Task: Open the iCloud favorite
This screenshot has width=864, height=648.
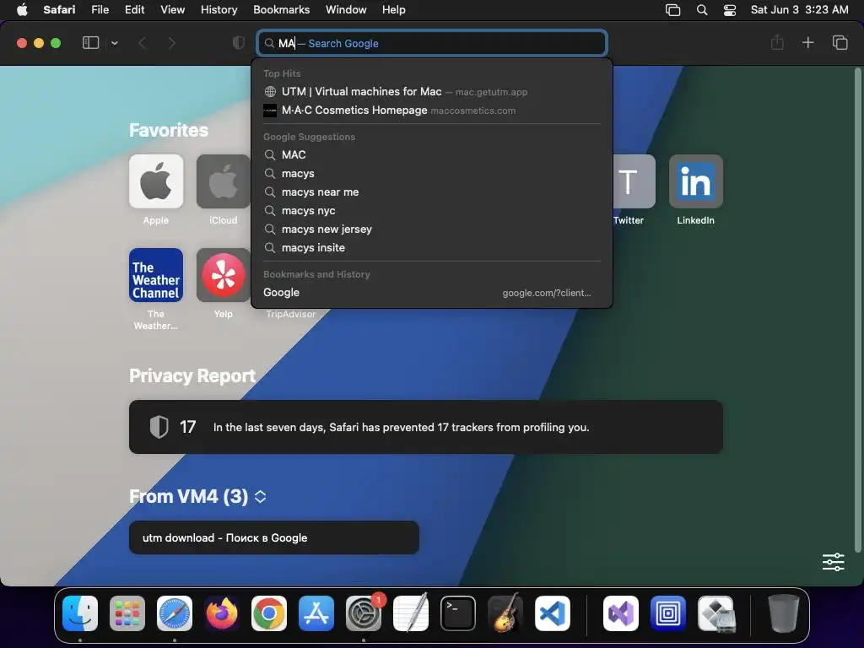Action: click(x=223, y=181)
